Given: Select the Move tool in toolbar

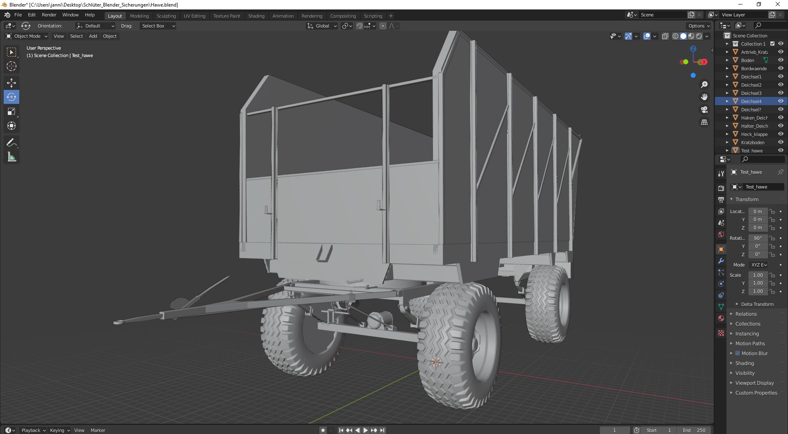Looking at the screenshot, I should pyautogui.click(x=11, y=83).
